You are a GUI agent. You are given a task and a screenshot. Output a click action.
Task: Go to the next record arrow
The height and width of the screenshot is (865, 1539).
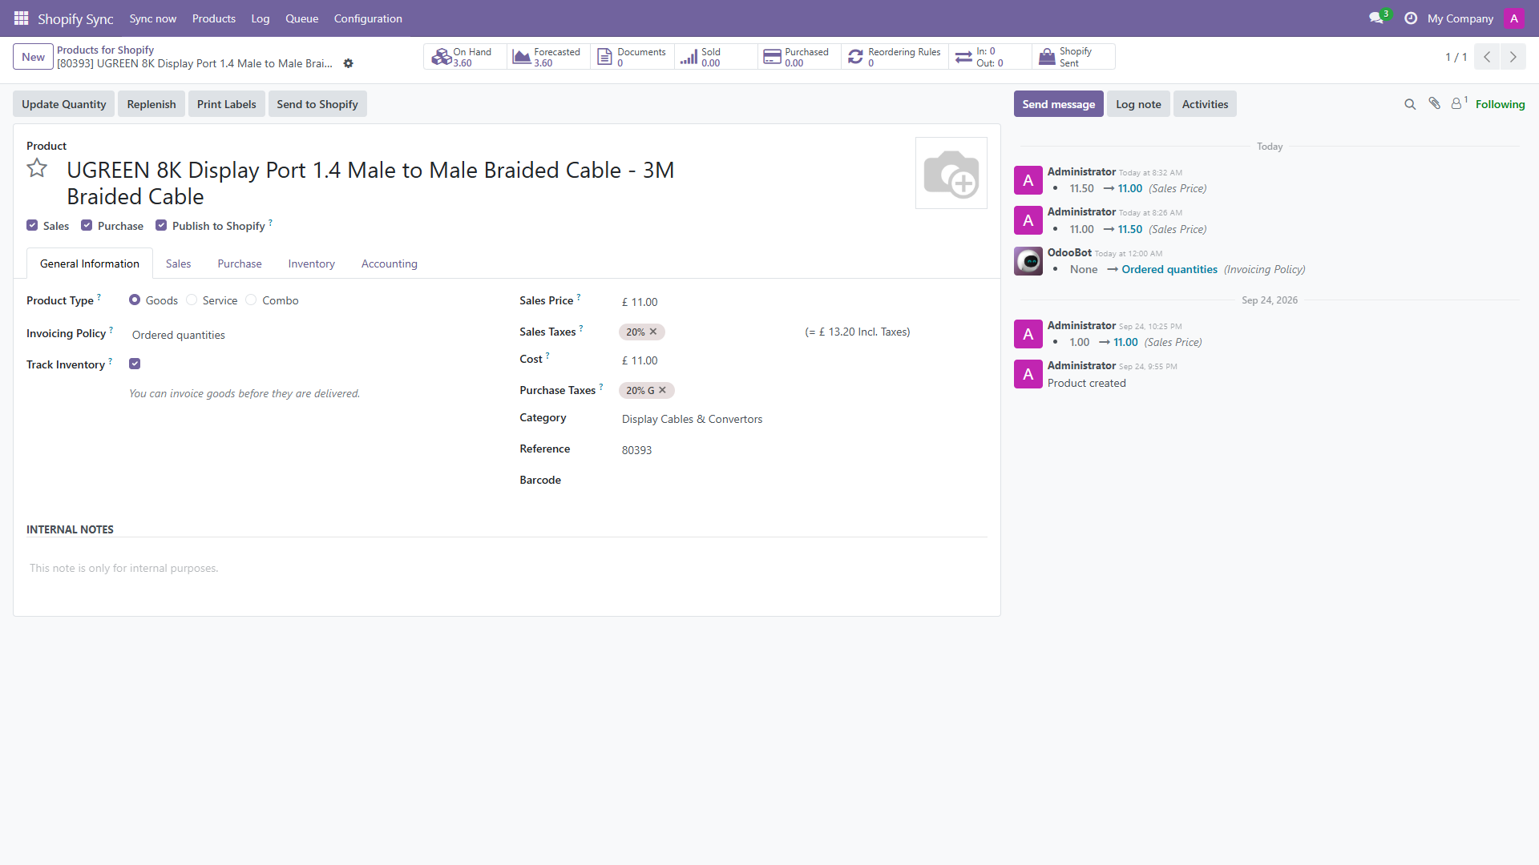point(1513,57)
